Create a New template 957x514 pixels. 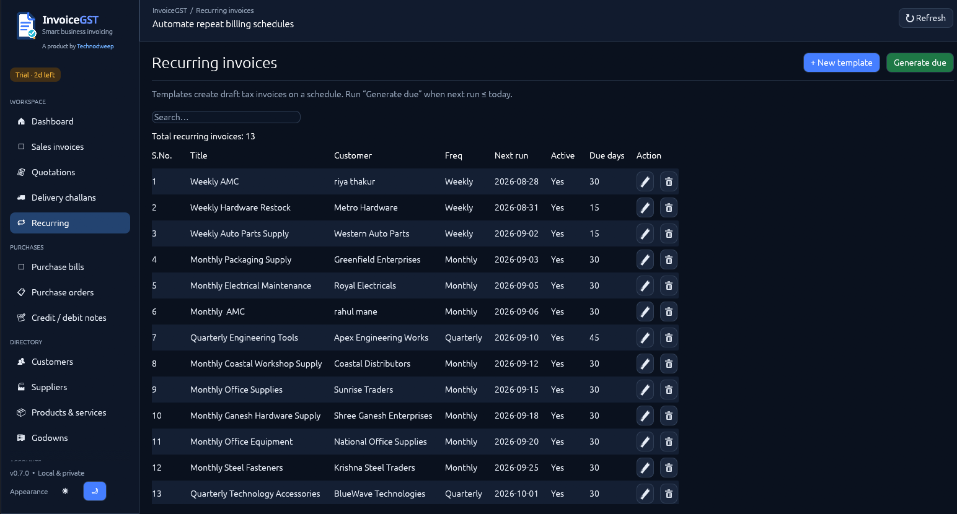[841, 63]
